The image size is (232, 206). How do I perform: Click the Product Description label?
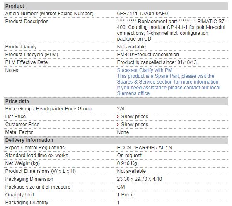(x=27, y=22)
